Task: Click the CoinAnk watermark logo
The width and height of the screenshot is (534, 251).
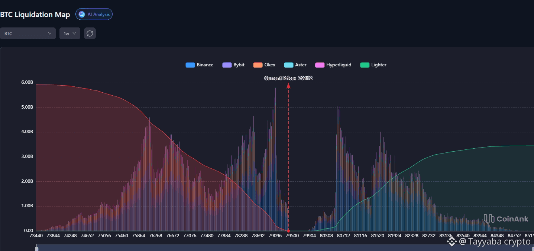Action: tap(506, 219)
